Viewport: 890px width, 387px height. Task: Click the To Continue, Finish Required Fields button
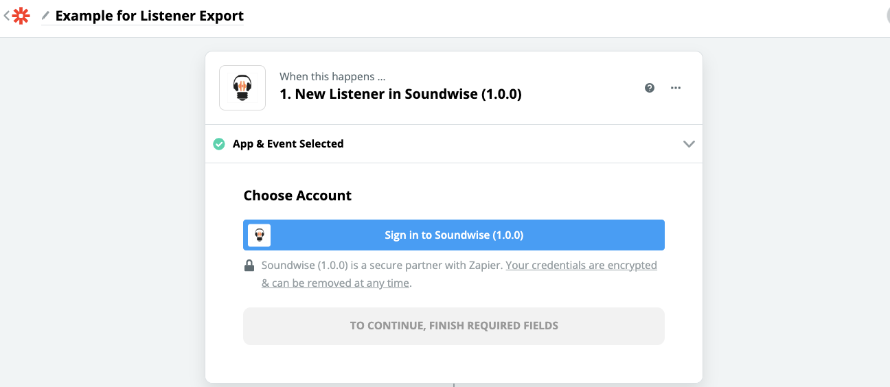pyautogui.click(x=454, y=326)
